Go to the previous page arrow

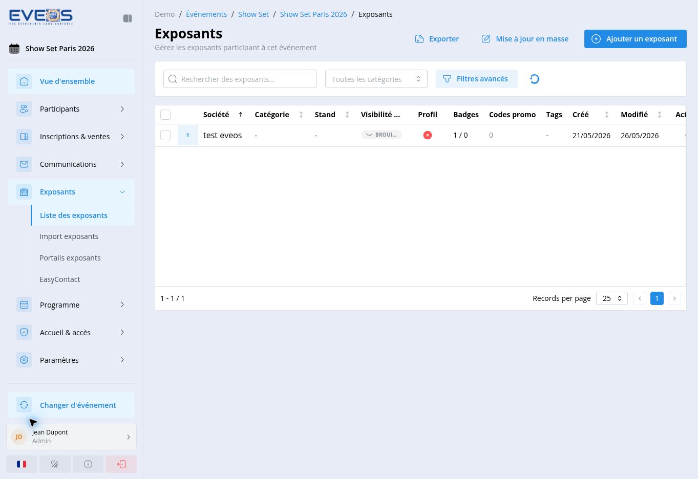tap(640, 298)
